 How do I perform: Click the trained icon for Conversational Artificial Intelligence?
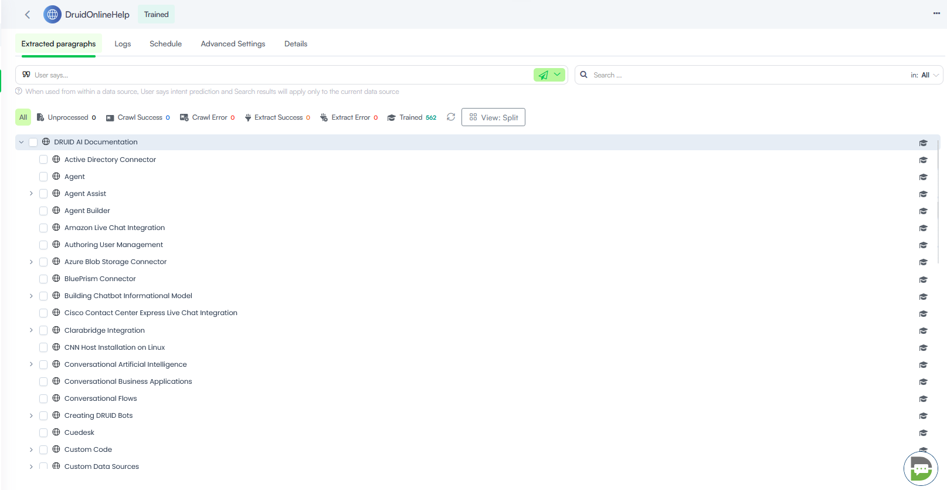pos(924,364)
